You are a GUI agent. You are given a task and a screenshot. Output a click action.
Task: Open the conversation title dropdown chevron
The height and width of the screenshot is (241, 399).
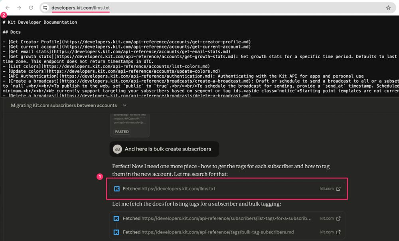124,106
